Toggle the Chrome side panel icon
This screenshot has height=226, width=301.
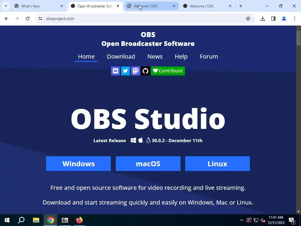(273, 19)
